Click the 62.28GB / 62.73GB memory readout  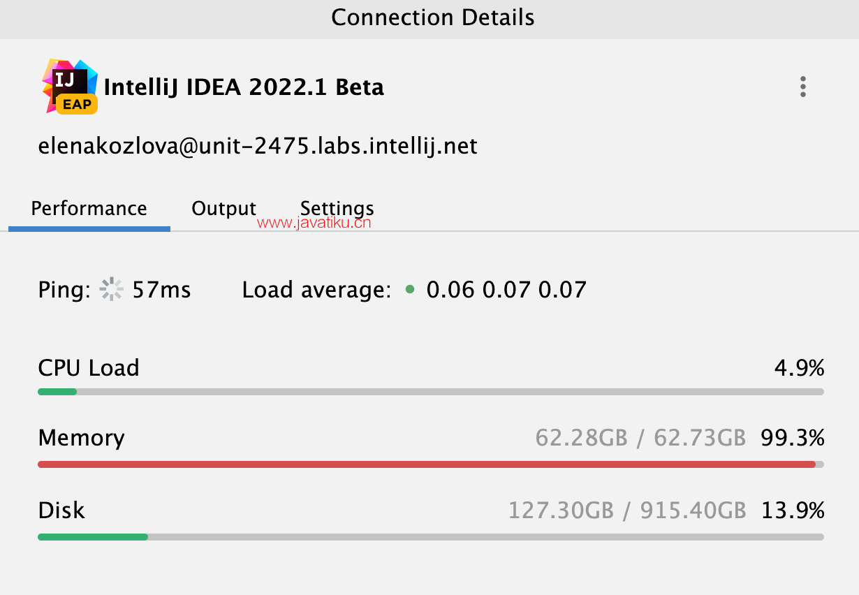click(x=640, y=438)
